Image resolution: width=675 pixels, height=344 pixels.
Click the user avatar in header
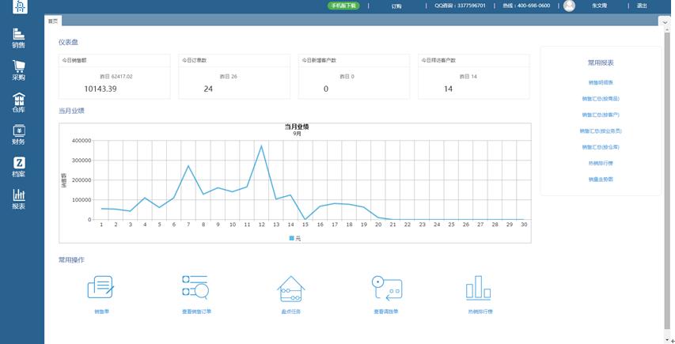pyautogui.click(x=569, y=6)
